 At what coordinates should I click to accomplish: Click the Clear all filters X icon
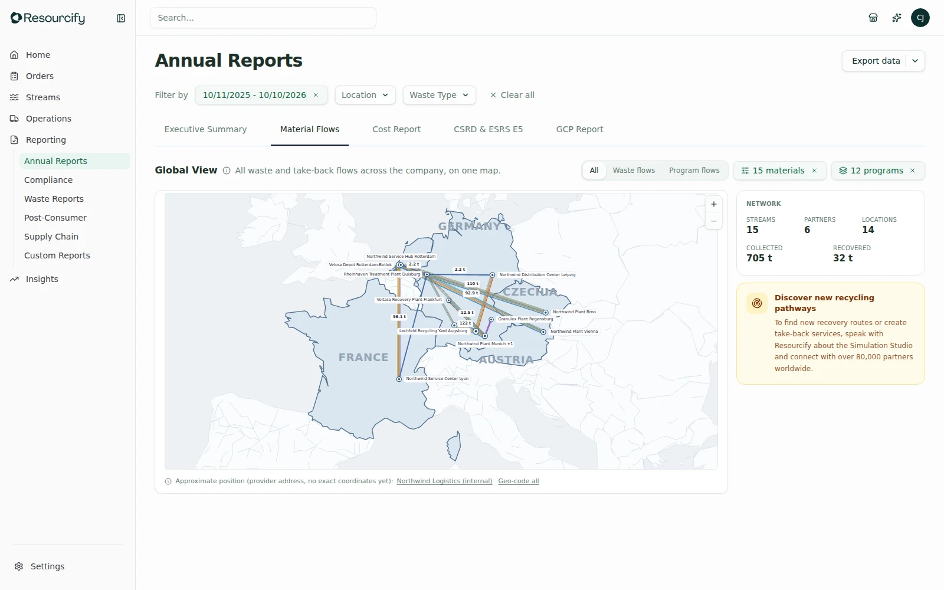493,95
